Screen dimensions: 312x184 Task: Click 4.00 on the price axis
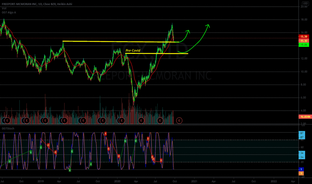[304, 111]
